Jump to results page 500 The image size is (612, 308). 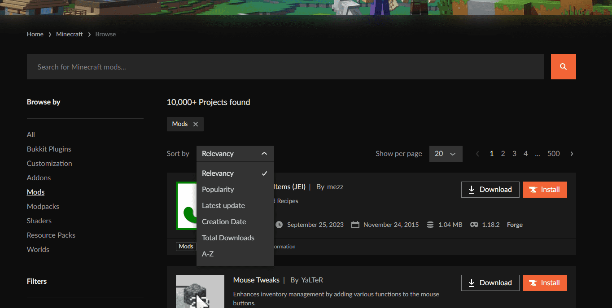click(553, 154)
